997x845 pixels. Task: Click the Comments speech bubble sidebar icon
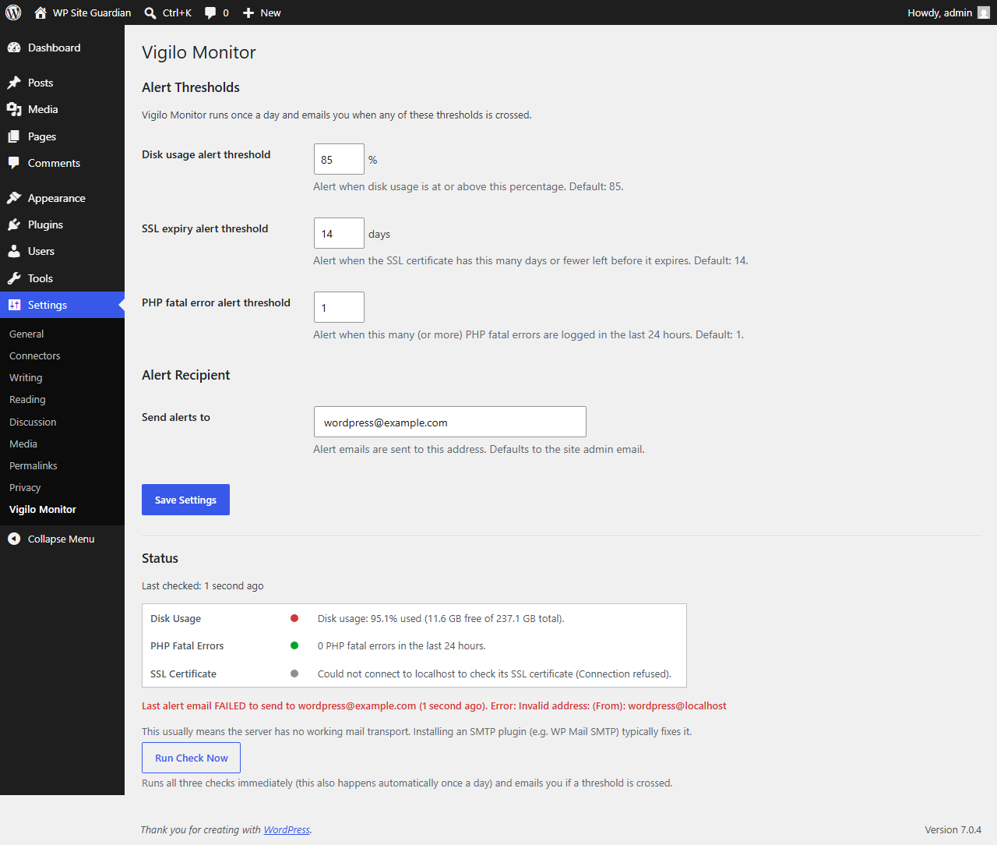tap(14, 163)
